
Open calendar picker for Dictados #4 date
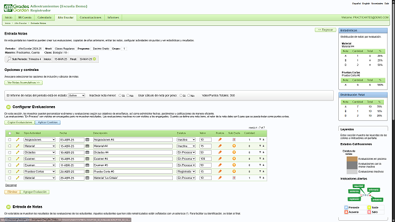88,152
